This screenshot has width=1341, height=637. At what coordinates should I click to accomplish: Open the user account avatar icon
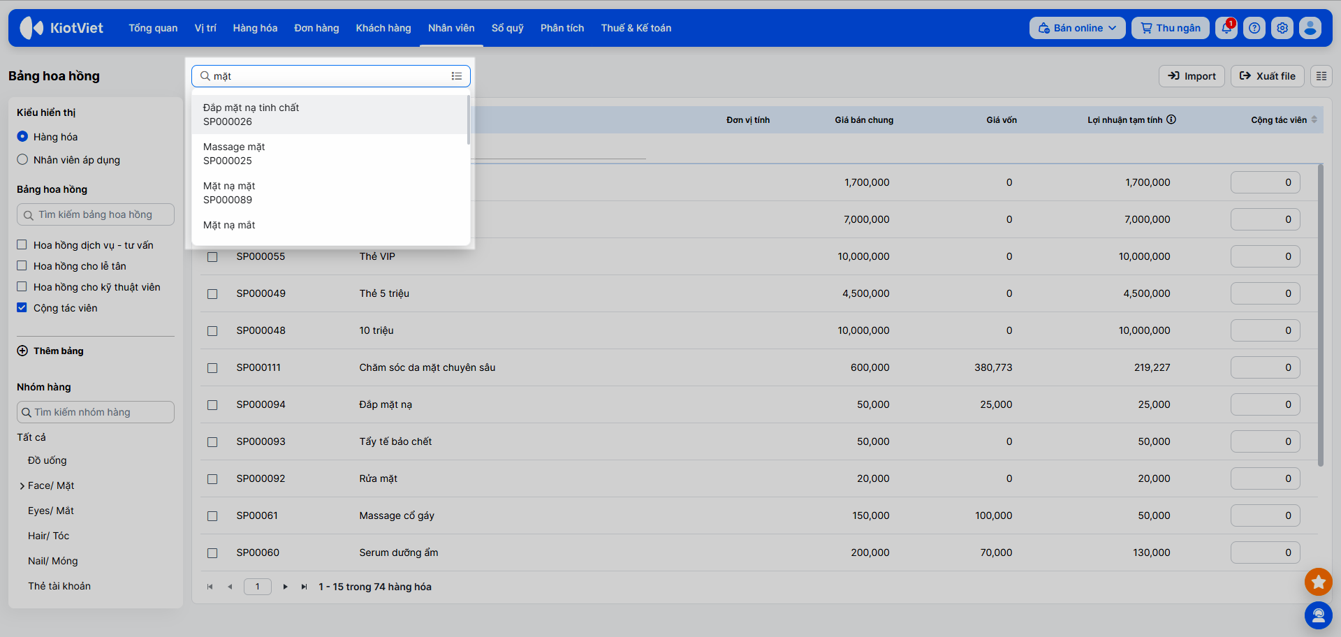coord(1310,28)
